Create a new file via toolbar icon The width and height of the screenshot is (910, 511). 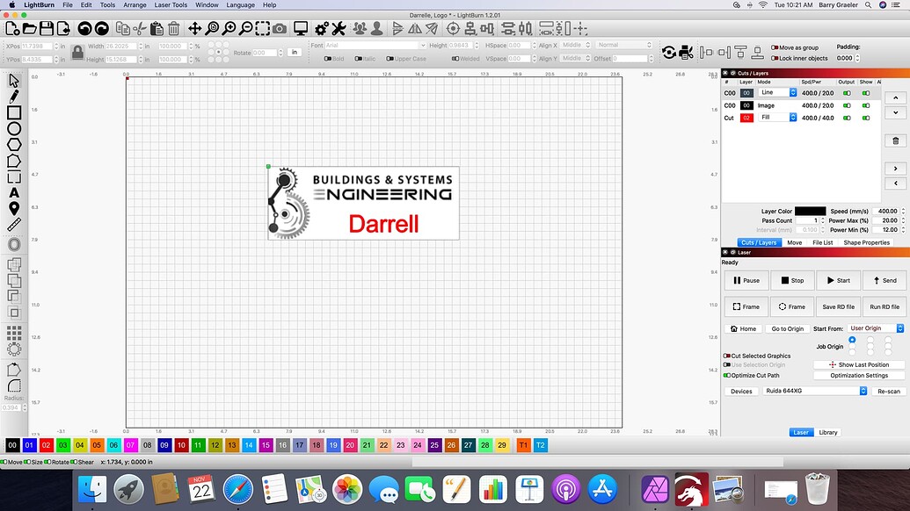point(12,28)
